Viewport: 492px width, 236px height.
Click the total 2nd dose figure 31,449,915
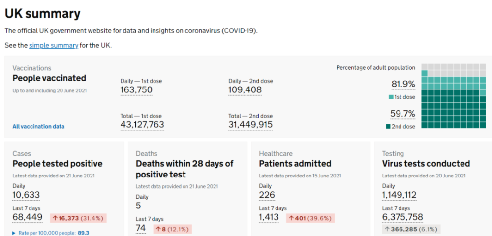[250, 125]
